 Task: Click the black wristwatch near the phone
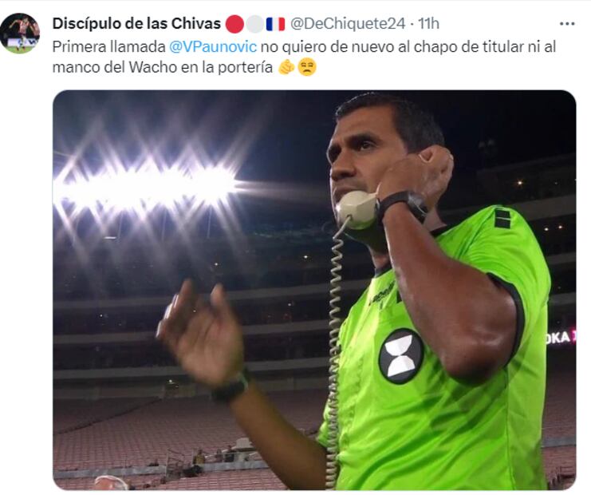[403, 205]
